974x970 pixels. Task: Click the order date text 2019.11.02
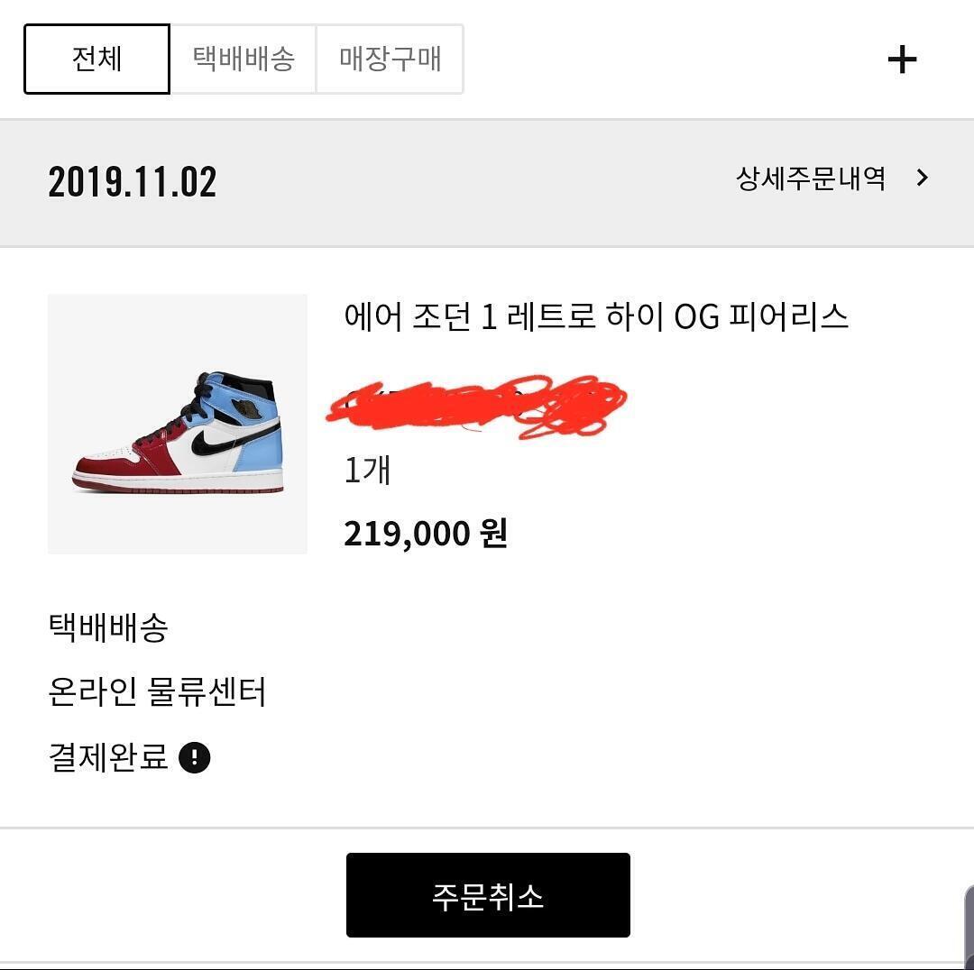133,181
